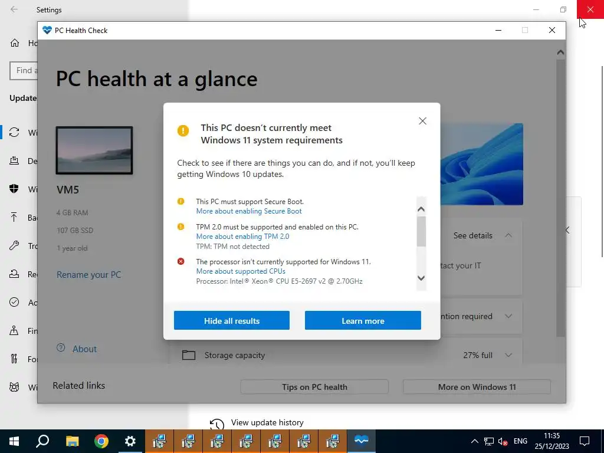Select Windows Insider icon in Settings sidebar

[14, 387]
